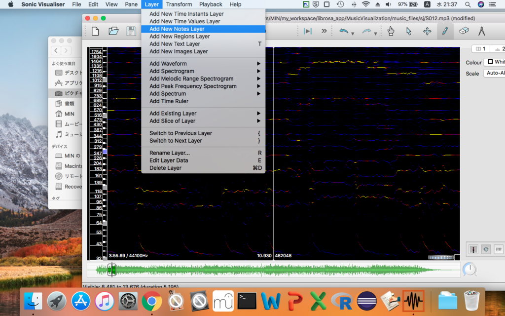Select the Draw pencil tool
Screen dimensions: 505x316
[x=445, y=31]
